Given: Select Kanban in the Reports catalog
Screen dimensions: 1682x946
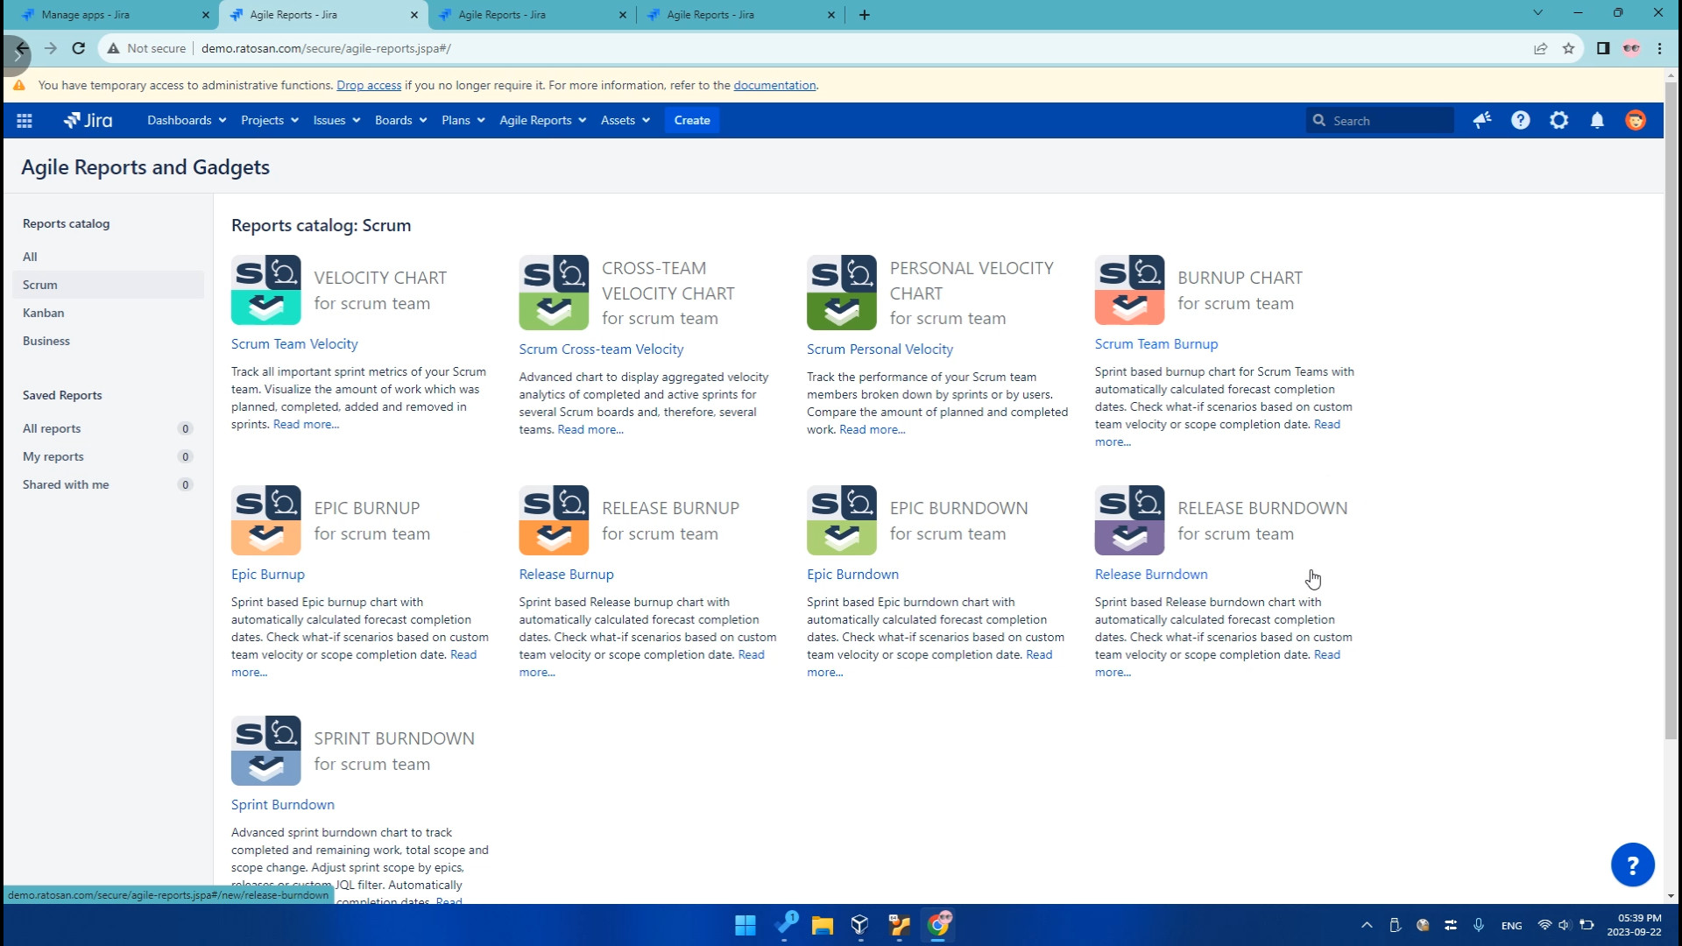Looking at the screenshot, I should tap(108, 313).
